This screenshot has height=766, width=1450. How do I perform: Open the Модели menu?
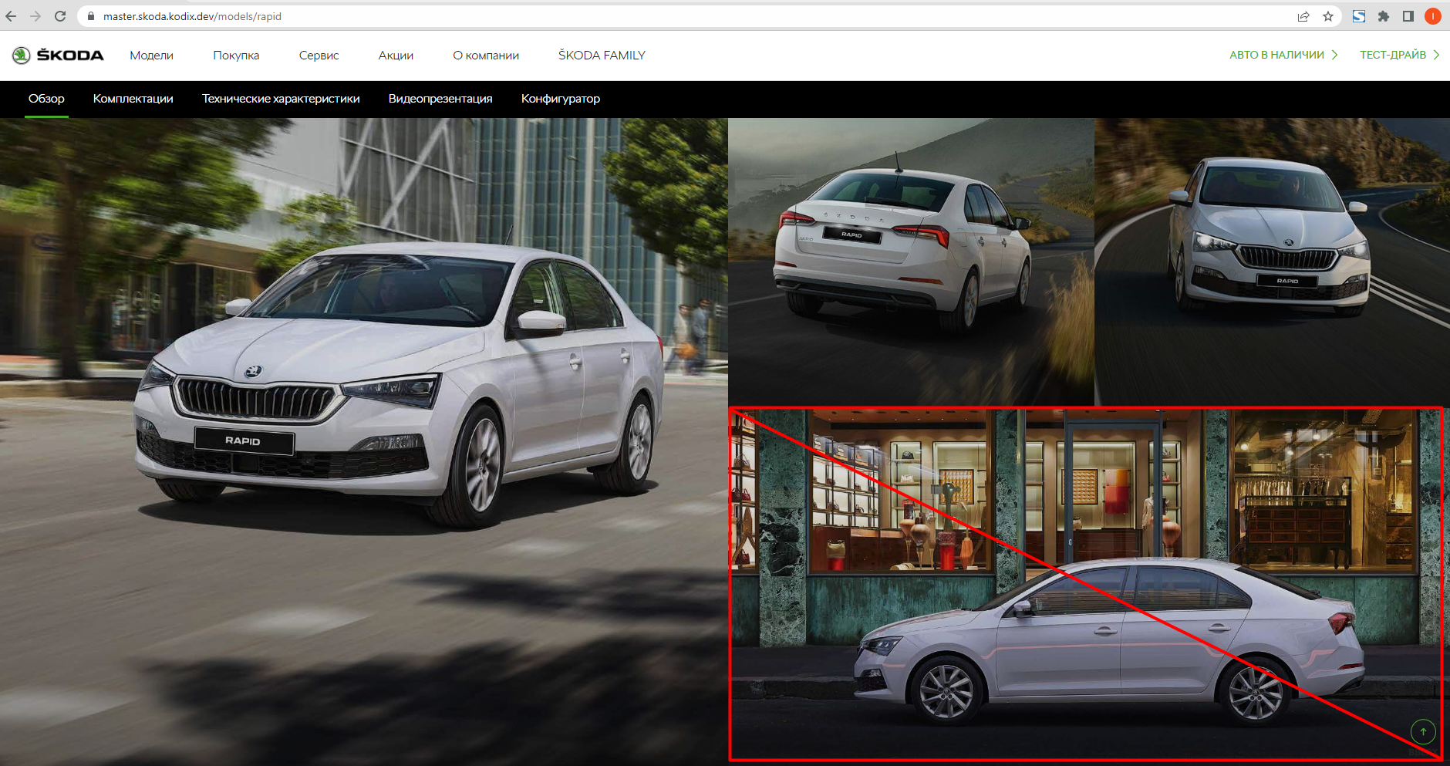151,56
